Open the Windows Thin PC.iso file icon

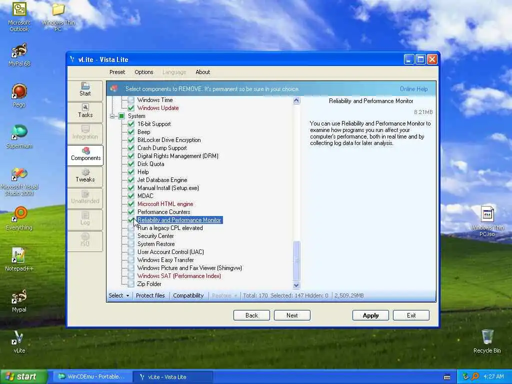487,221
